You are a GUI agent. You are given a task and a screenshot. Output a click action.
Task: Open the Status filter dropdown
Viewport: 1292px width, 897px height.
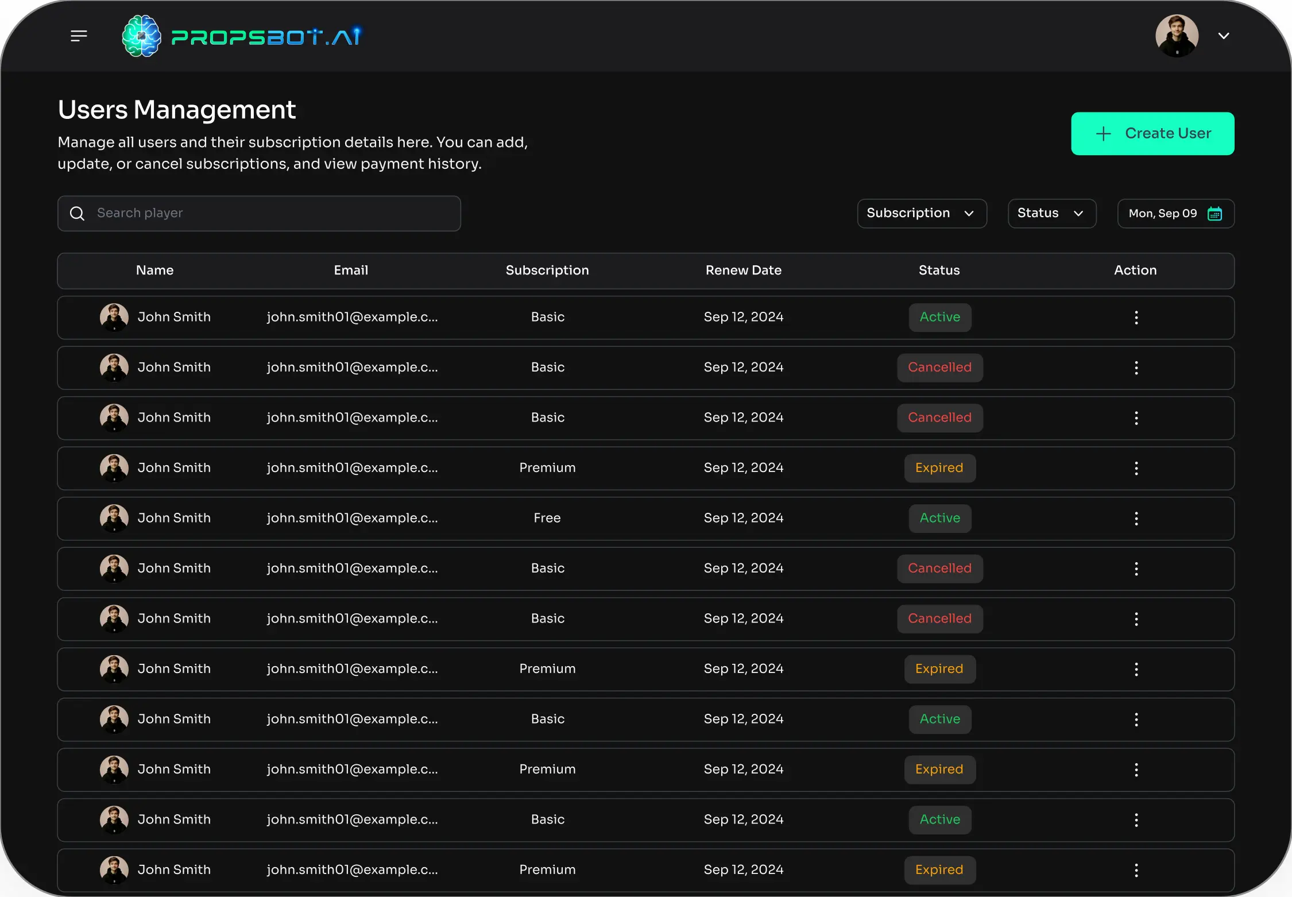coord(1051,213)
